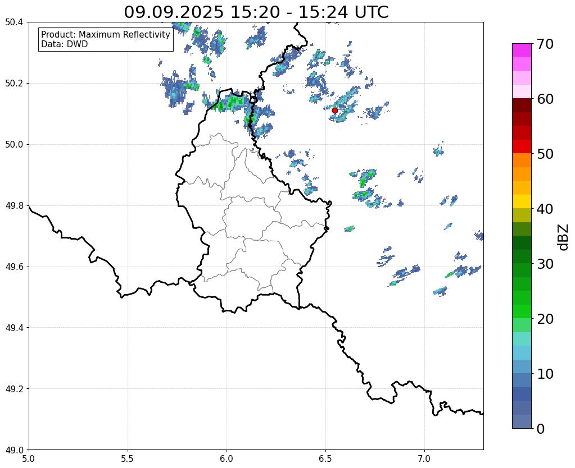Click the 60 dBZ colorbar label
The image size is (575, 468).
tap(545, 99)
